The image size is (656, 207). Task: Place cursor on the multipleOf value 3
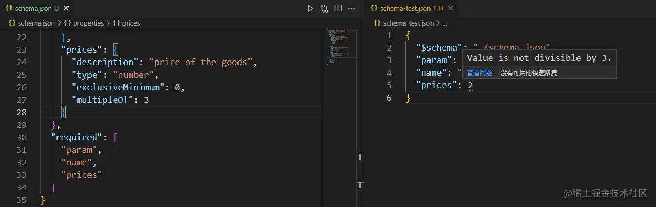coord(146,100)
